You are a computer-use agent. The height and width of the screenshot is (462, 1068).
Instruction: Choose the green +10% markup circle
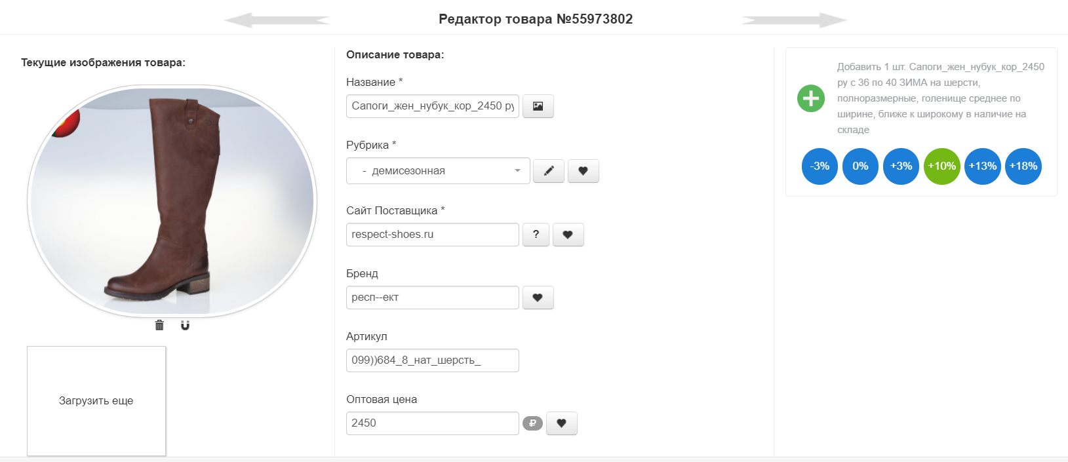click(941, 166)
